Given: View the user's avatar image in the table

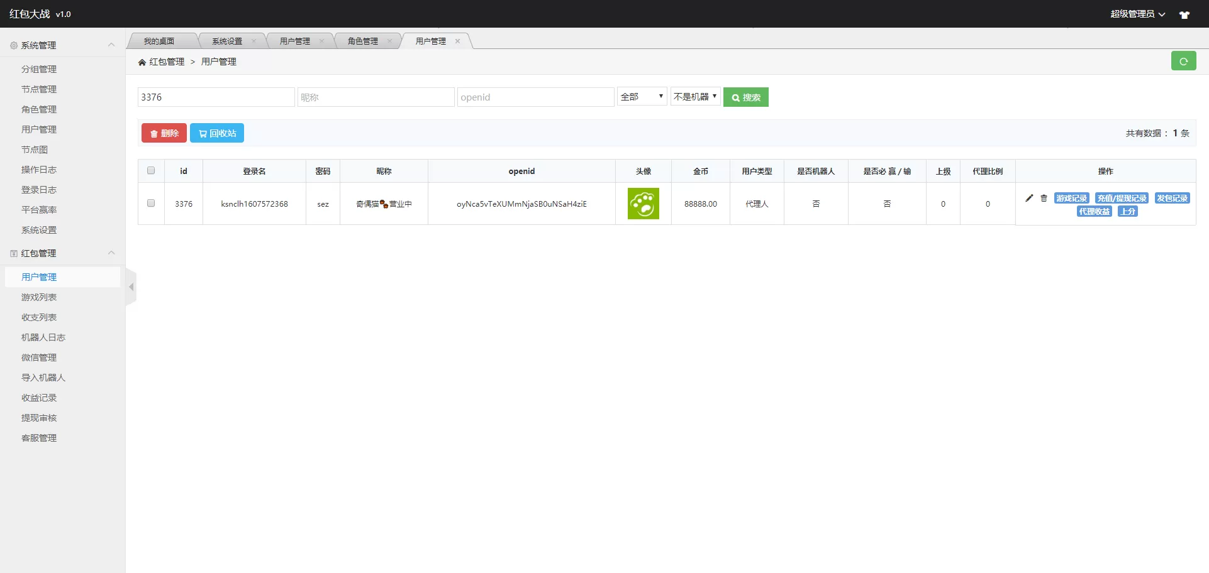Looking at the screenshot, I should point(643,204).
